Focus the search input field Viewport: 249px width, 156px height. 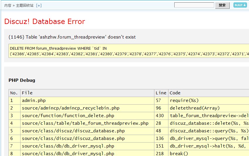click(194, 5)
